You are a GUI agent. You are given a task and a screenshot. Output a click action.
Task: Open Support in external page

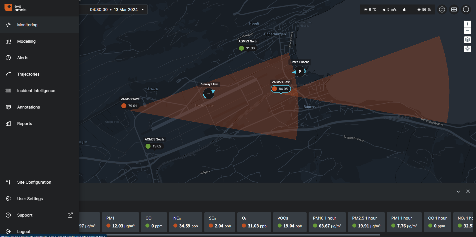coord(70,215)
